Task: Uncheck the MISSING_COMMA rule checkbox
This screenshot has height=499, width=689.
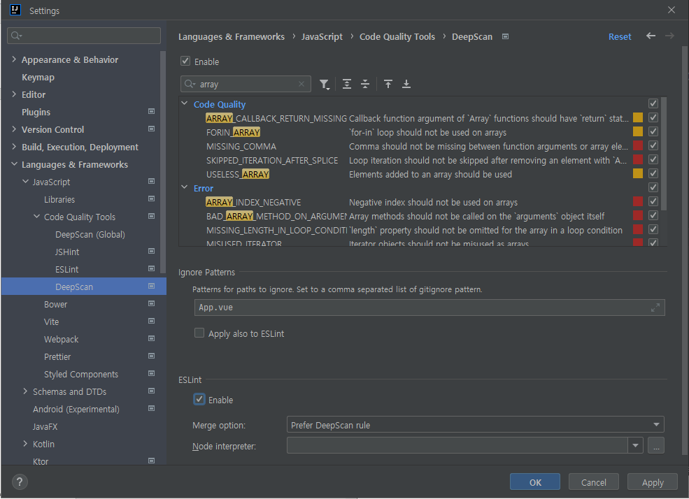Action: [653, 145]
